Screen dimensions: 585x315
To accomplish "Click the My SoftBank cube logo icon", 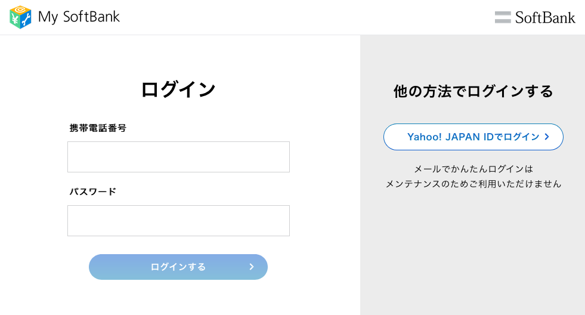I will click(x=20, y=17).
